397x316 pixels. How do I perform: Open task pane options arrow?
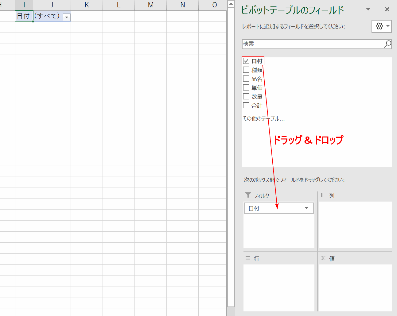coord(368,10)
